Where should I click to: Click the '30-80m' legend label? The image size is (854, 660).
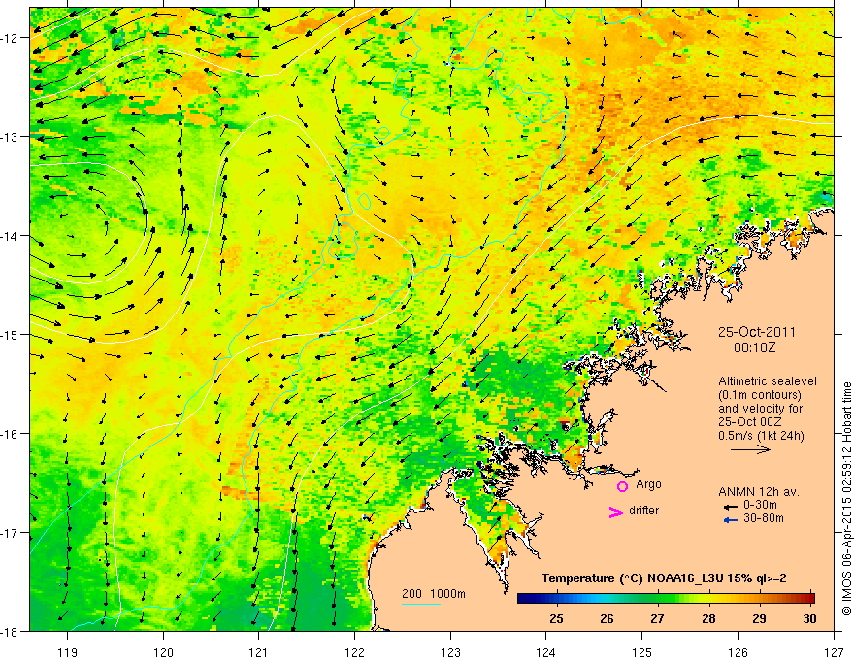[764, 518]
